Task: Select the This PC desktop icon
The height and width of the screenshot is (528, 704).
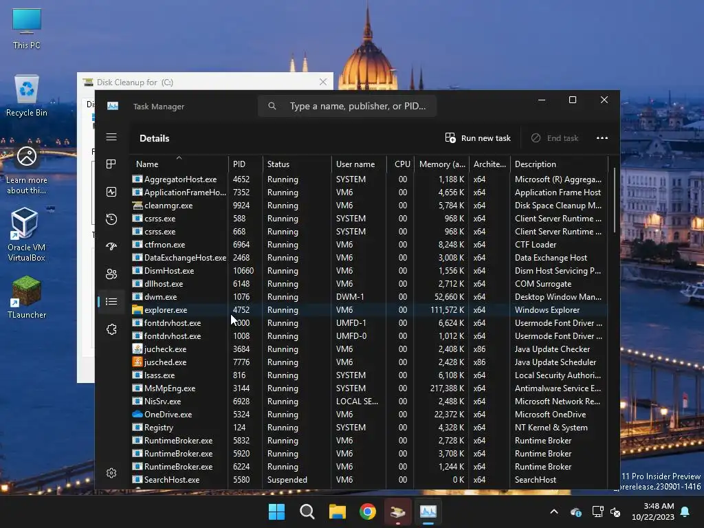Action: click(27, 28)
